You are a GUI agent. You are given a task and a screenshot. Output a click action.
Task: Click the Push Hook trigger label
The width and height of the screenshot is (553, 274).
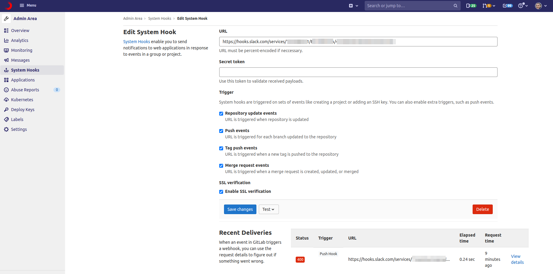(328, 254)
